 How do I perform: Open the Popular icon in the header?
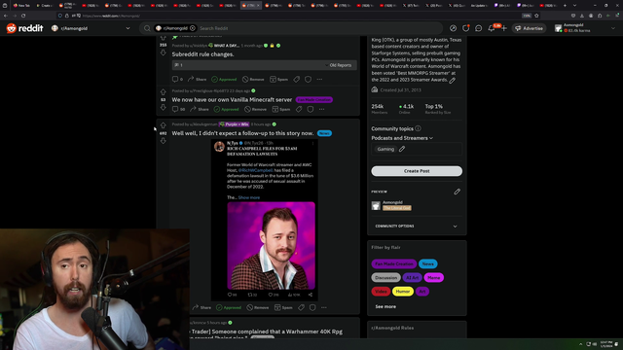[x=453, y=28]
